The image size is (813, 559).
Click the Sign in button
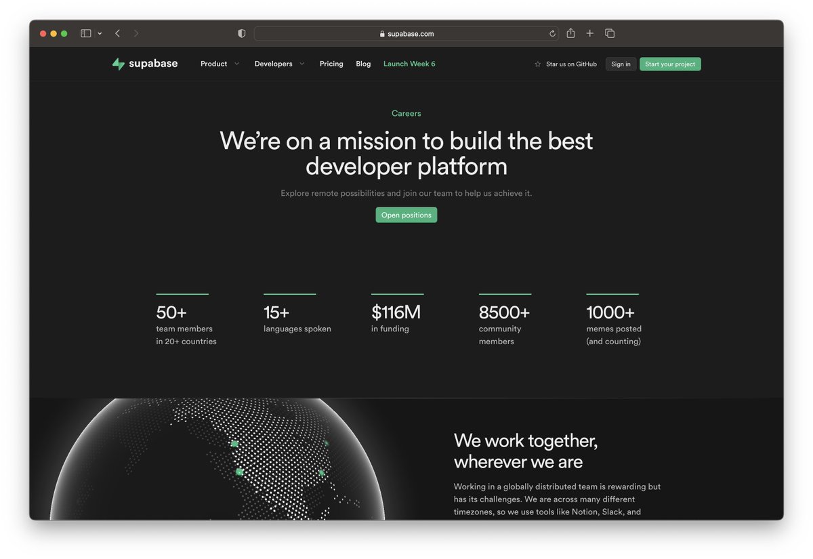tap(621, 64)
